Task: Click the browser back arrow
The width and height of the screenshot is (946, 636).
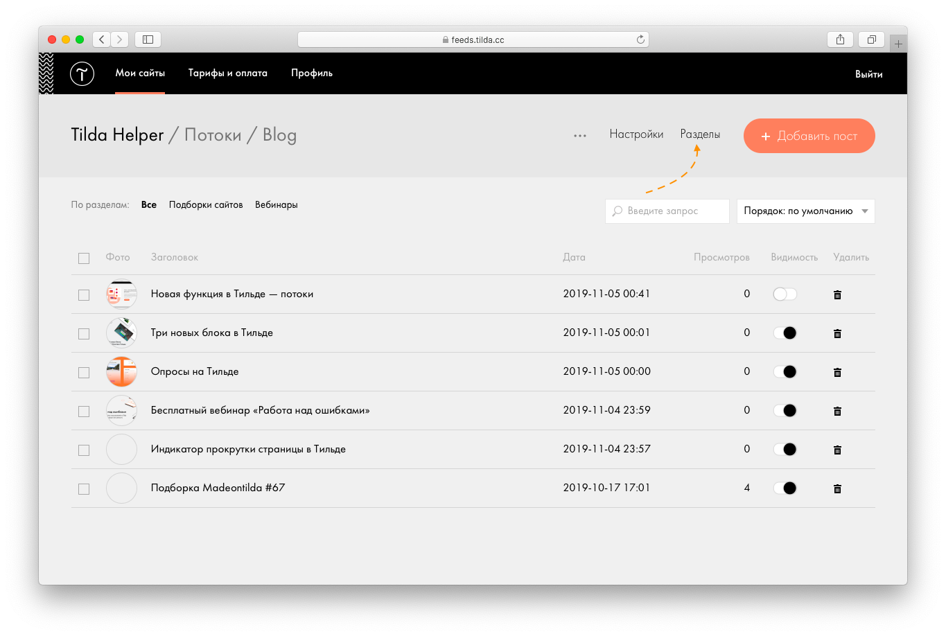Action: pos(102,39)
